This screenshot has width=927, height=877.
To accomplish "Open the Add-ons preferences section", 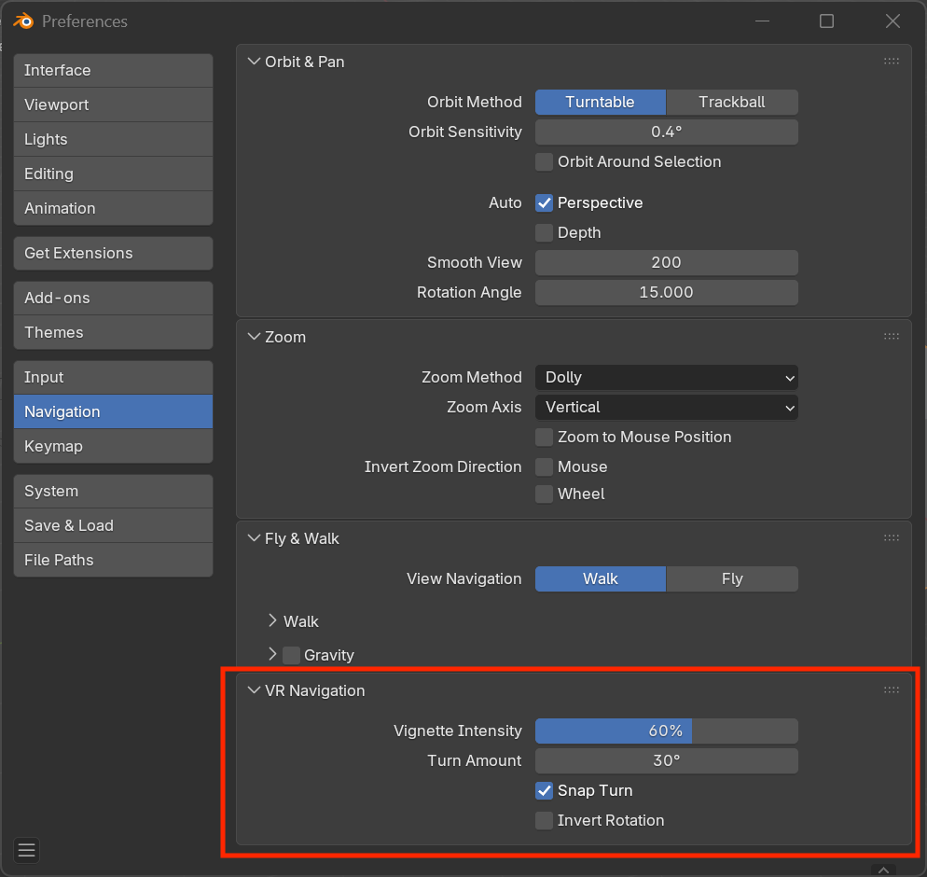I will pos(113,298).
